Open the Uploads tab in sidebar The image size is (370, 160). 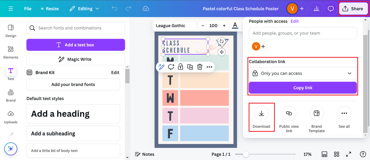click(11, 117)
